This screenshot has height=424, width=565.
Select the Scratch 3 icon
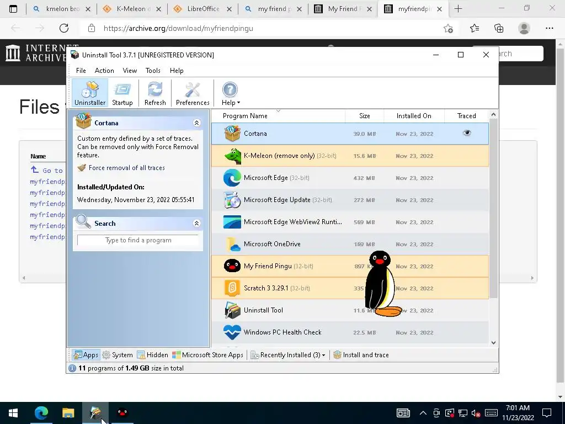(x=232, y=288)
